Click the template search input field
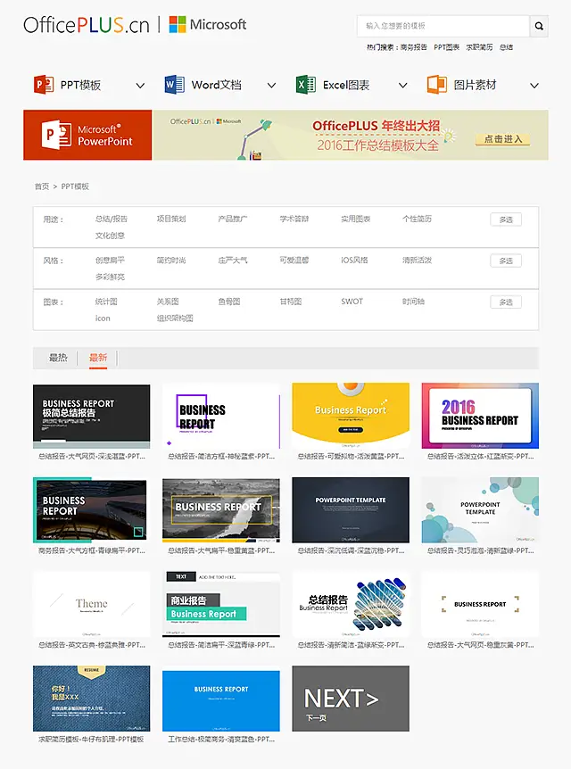This screenshot has height=769, width=571. 443,26
